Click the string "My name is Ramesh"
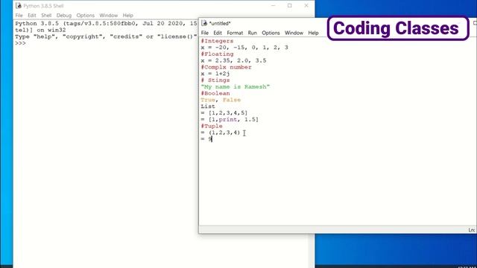The image size is (477, 268). (236, 87)
